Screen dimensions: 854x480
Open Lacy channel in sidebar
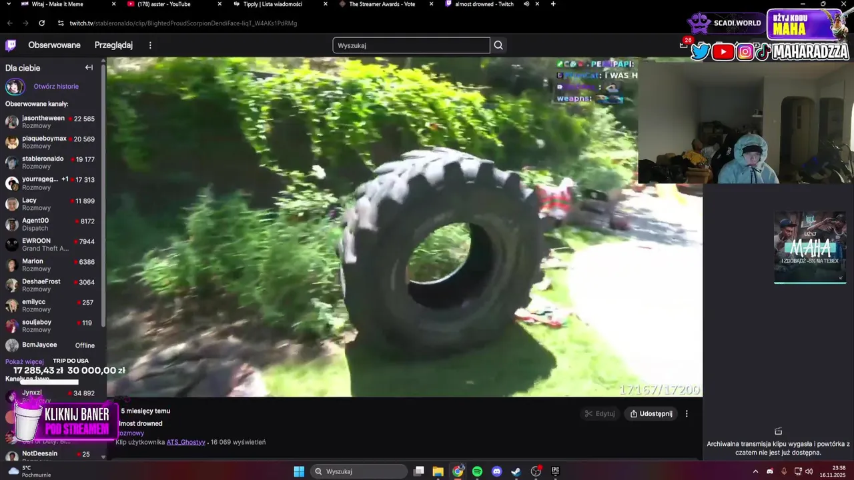point(51,204)
